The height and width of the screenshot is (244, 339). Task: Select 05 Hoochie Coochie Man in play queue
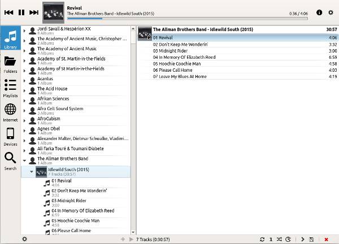[238, 64]
